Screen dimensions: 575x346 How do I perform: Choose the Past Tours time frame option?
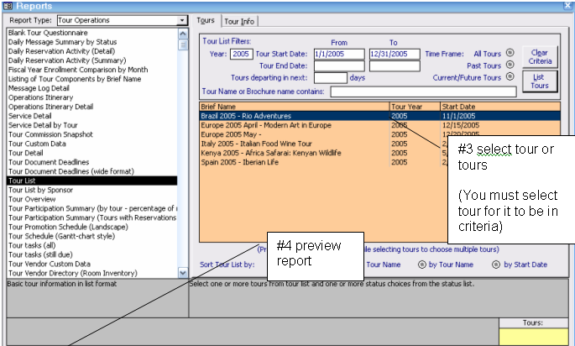click(510, 66)
